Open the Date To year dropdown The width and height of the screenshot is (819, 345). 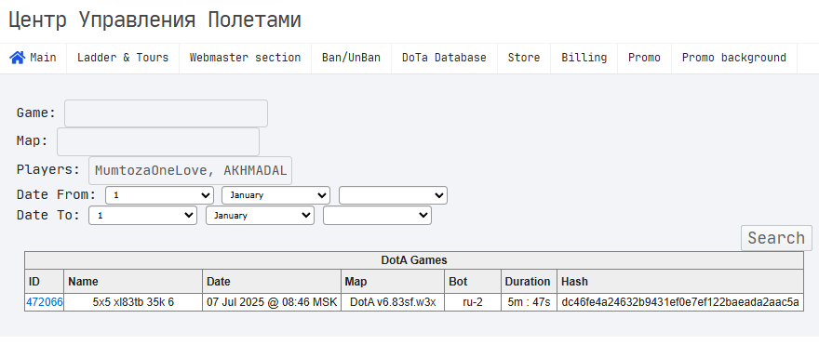coord(377,216)
